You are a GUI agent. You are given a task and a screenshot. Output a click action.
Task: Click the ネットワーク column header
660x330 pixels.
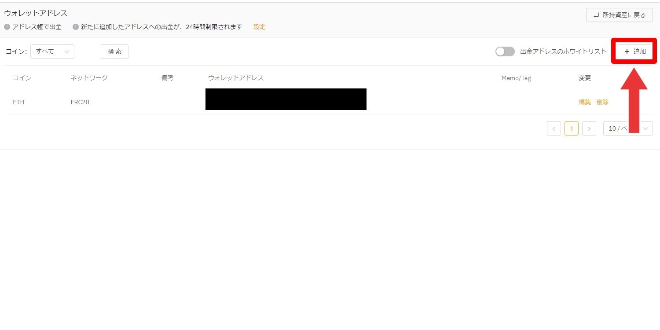(89, 78)
